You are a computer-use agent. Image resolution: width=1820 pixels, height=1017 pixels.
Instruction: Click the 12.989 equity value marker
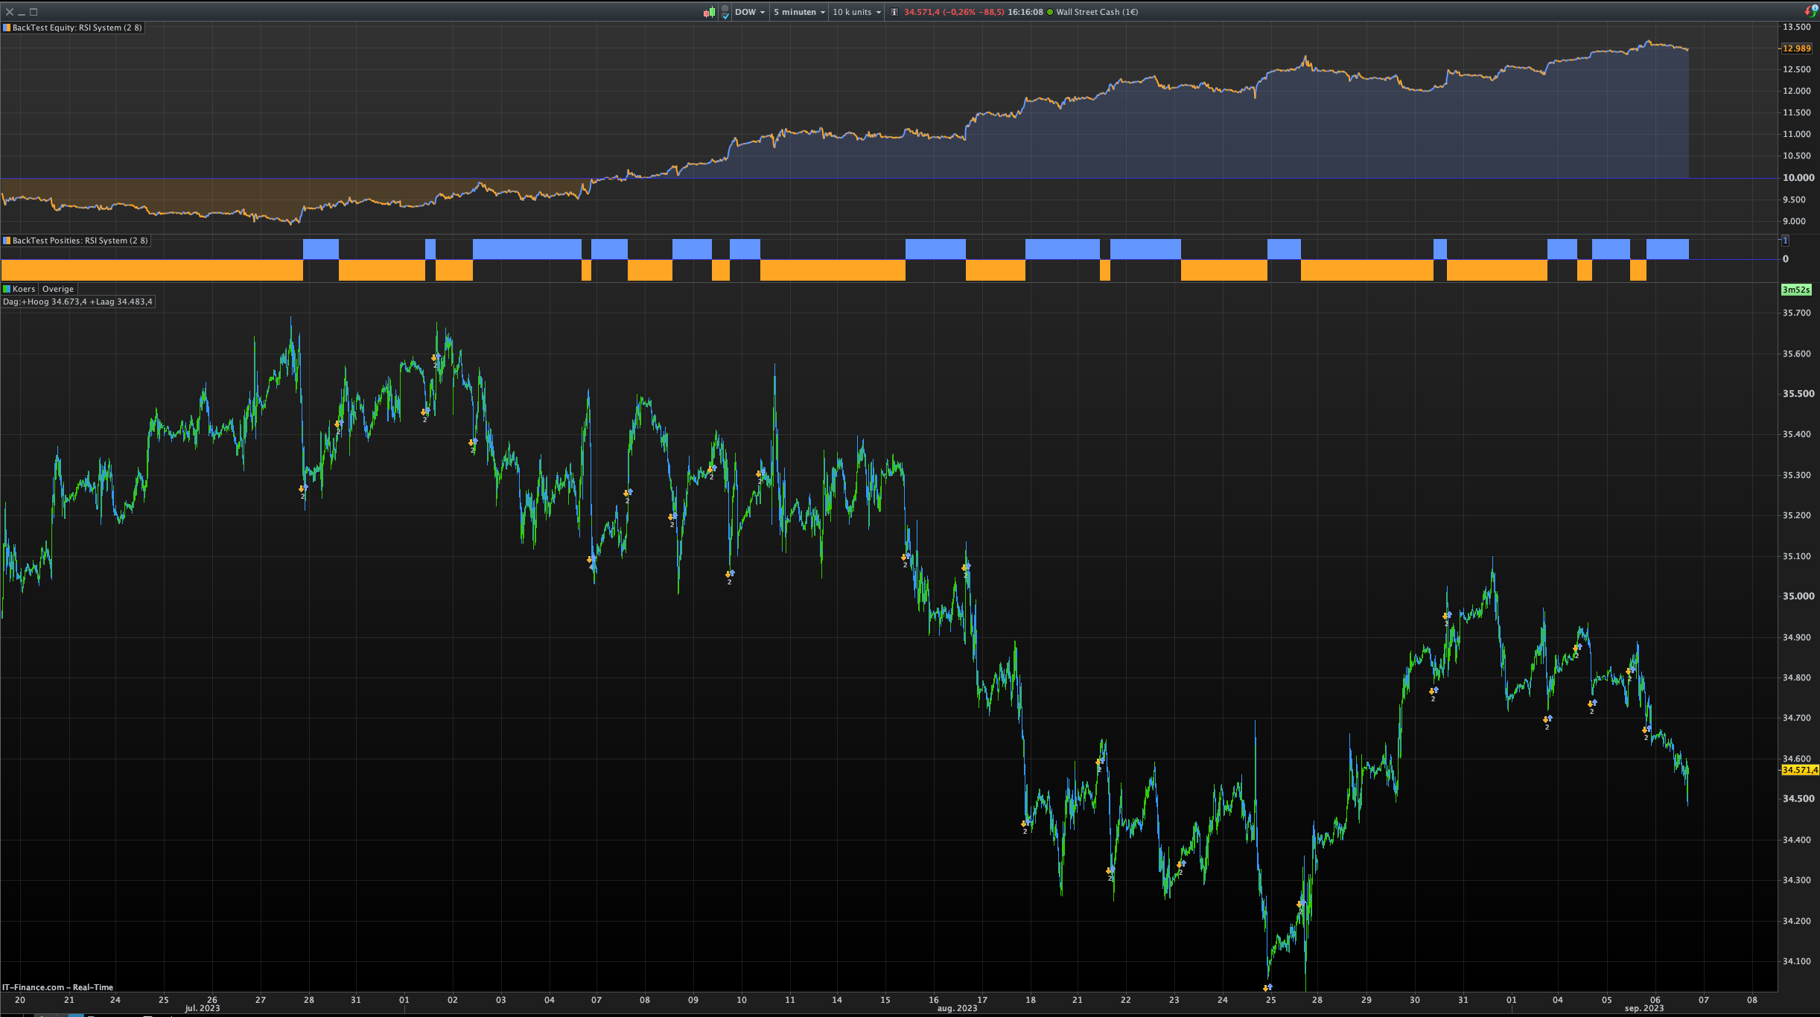pos(1796,48)
